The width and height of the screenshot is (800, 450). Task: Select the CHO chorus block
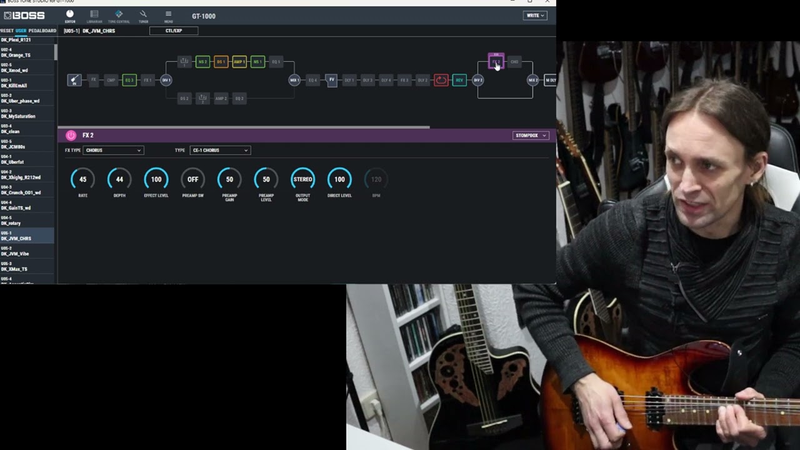514,62
